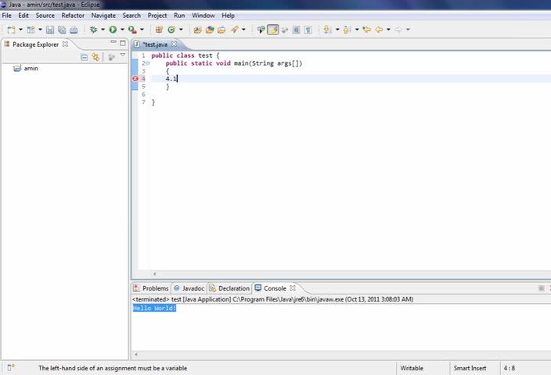
Task: Open the Navigate menu
Action: tap(103, 16)
